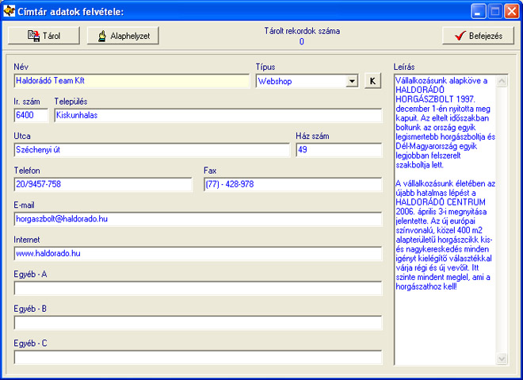Click the Internet field with www.haldorado.hu
The height and width of the screenshot is (380, 523).
[198, 253]
